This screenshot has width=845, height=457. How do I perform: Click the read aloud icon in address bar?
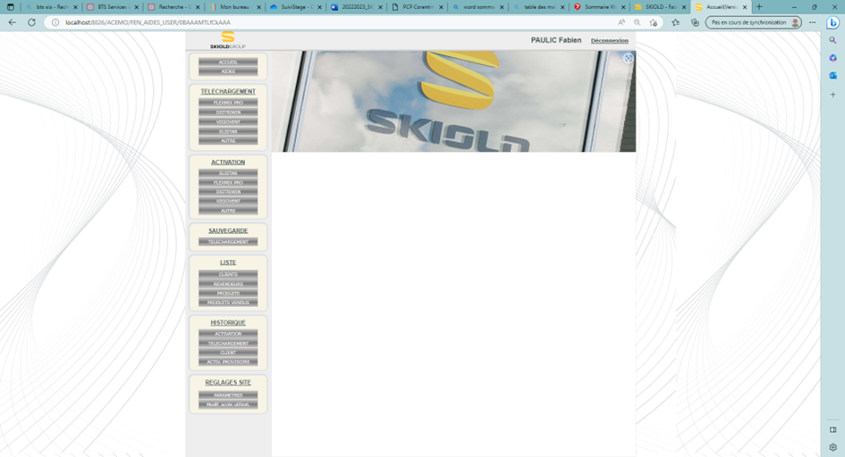pyautogui.click(x=621, y=22)
